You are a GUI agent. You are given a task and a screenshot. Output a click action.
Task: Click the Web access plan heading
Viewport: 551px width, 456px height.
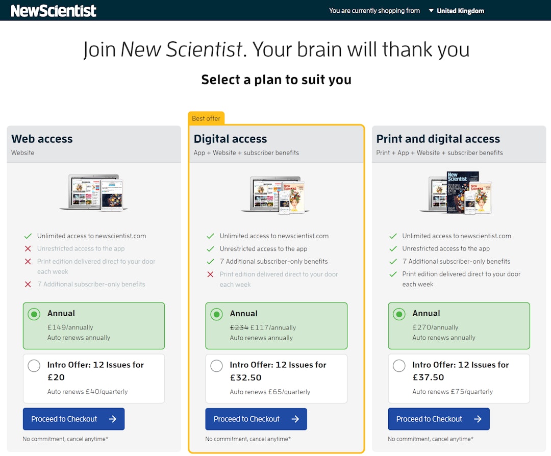tap(42, 139)
